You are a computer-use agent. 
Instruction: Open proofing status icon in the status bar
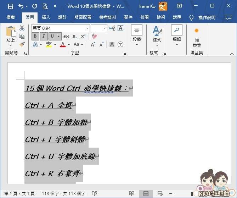click(95, 193)
